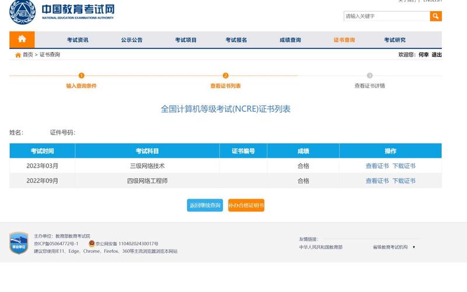The width and height of the screenshot is (467, 292).
Task: Click step 3 circle 查看证书详情
Action: point(370,76)
